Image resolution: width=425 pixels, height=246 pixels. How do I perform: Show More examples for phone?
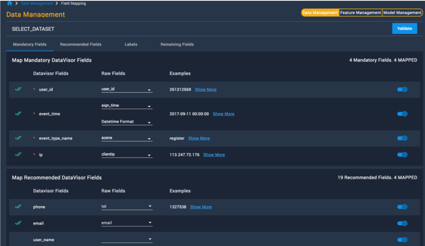click(201, 207)
